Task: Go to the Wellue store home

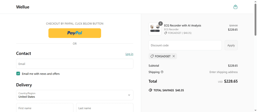Action: click(x=23, y=7)
